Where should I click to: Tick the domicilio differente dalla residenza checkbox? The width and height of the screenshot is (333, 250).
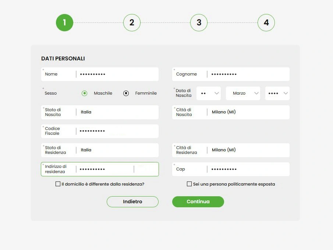point(58,184)
